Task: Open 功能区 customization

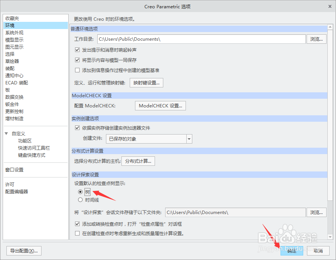Action: [25, 141]
